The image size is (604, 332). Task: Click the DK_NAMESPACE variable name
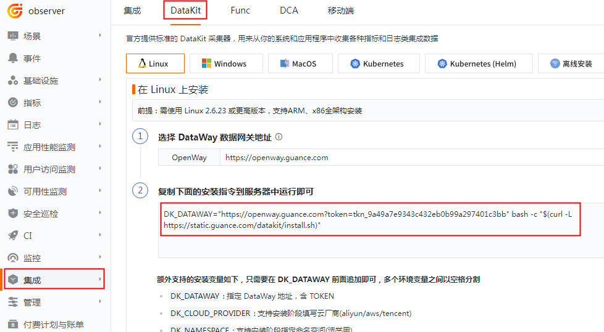click(x=199, y=329)
